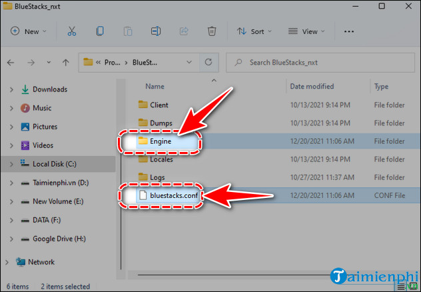Click the CONF File type cell

tap(389, 195)
